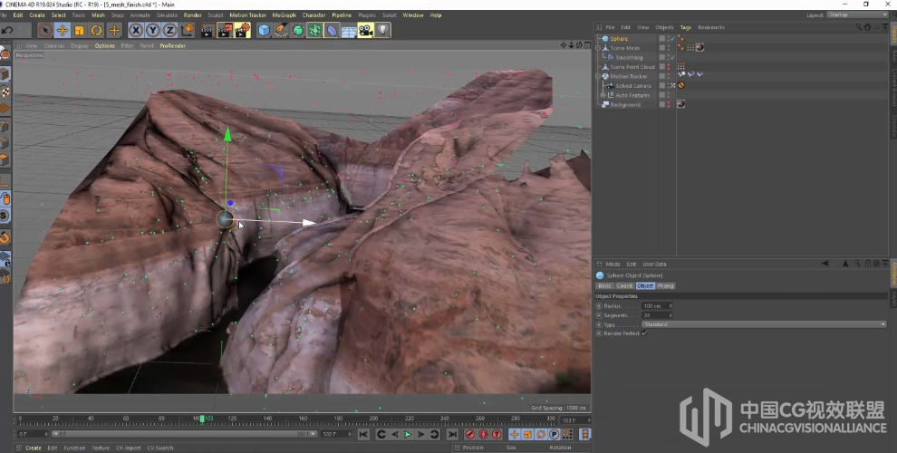Go to end of animation
This screenshot has width=897, height=453.
coord(452,435)
